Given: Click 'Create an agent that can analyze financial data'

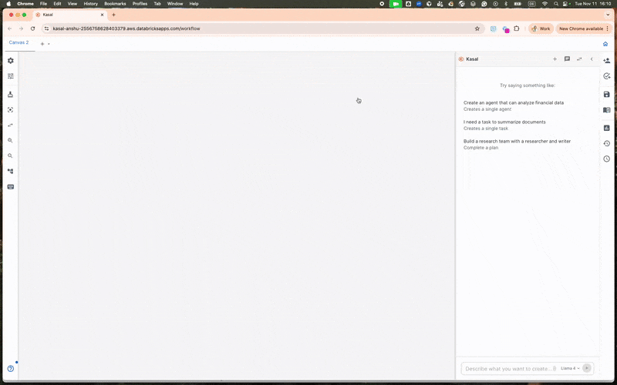Looking at the screenshot, I should [513, 102].
